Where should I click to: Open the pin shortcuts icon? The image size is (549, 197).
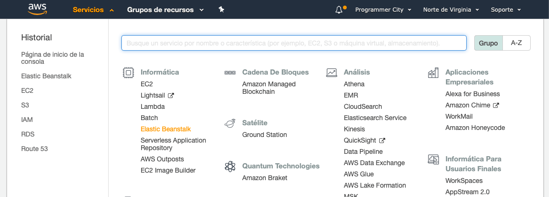(221, 9)
